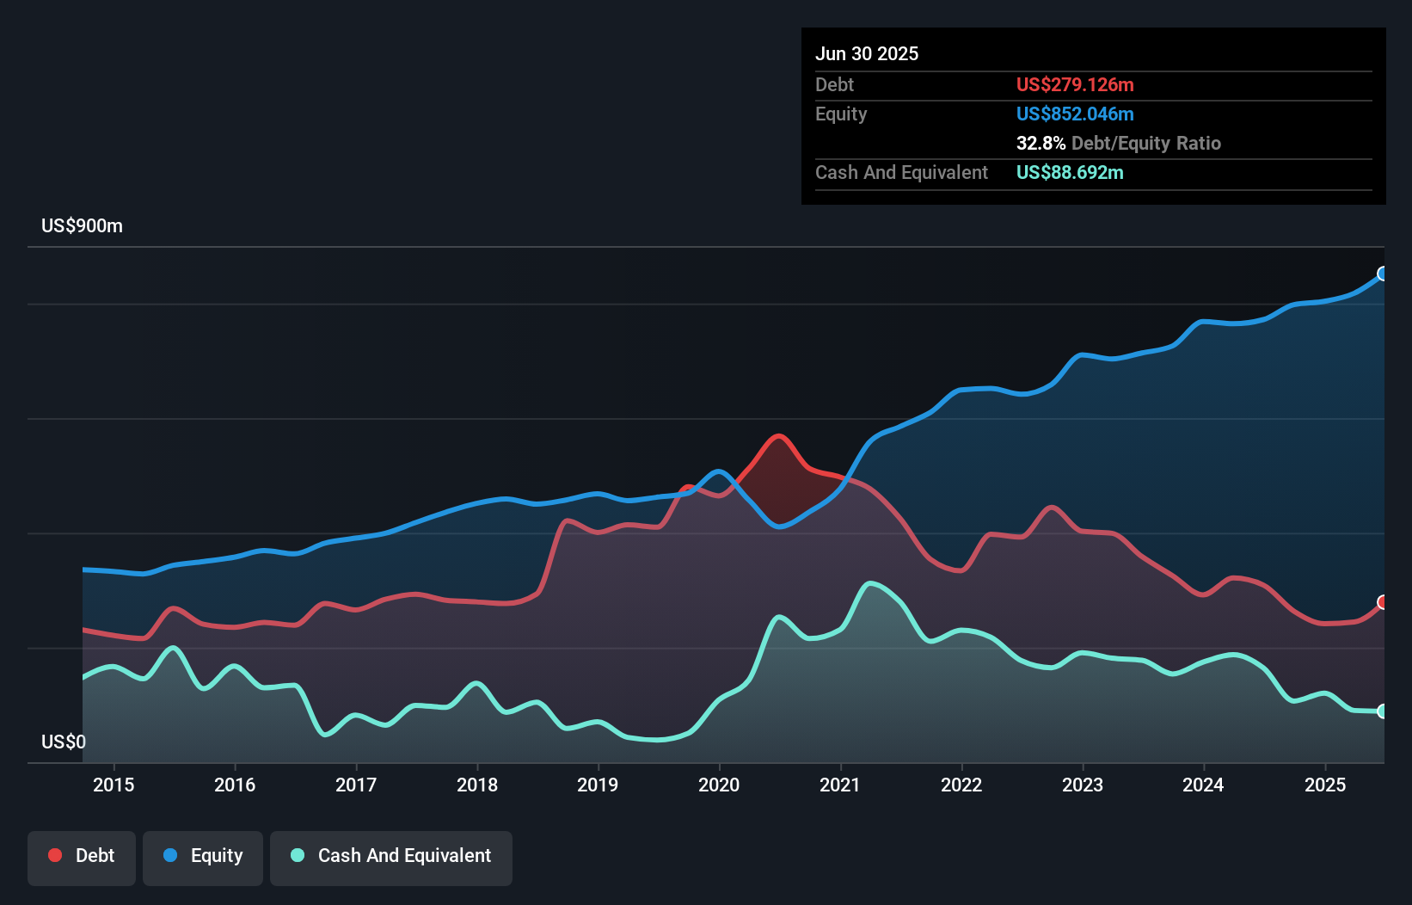1412x905 pixels.
Task: Select the Equity endpoint marker on chart
Action: click(1383, 274)
